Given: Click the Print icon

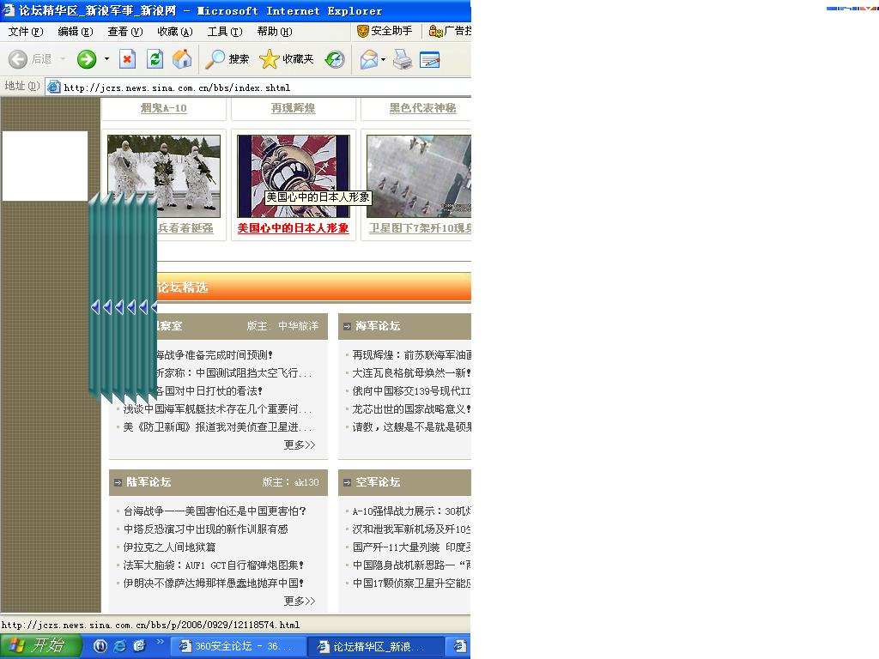Looking at the screenshot, I should pos(402,59).
